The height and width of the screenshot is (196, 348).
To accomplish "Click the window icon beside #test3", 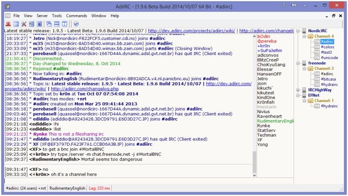I will click(317, 52).
